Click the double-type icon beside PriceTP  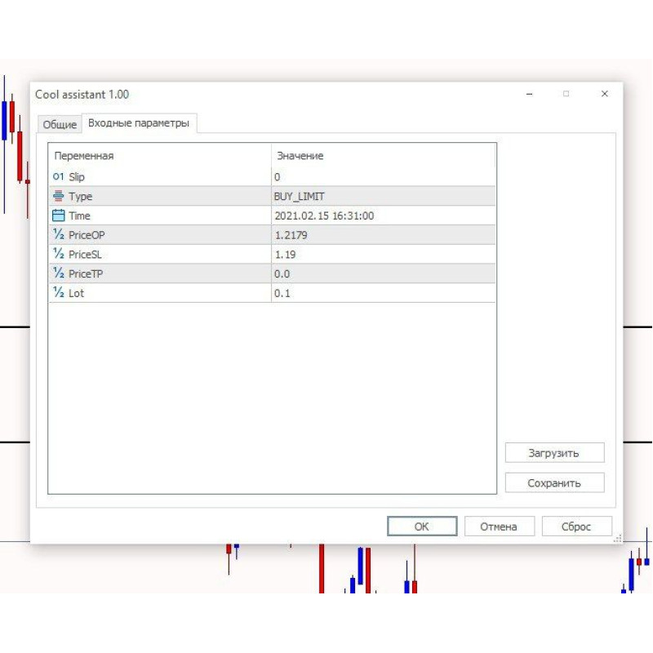point(58,273)
